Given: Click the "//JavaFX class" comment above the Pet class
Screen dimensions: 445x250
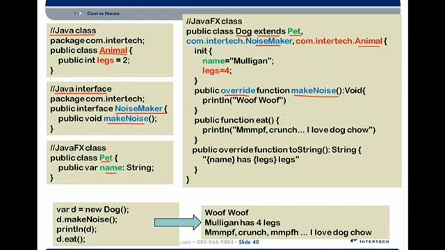Looking at the screenshot, I should coord(78,148).
